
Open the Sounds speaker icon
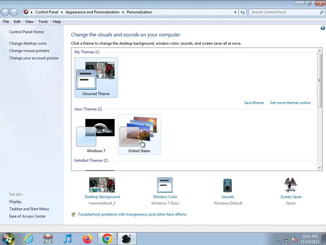pyautogui.click(x=227, y=185)
